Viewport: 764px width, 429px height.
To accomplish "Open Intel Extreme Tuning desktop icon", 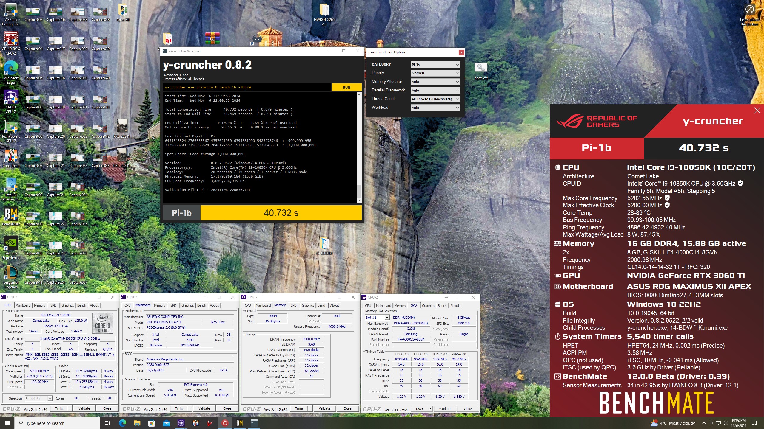I will click(11, 189).
